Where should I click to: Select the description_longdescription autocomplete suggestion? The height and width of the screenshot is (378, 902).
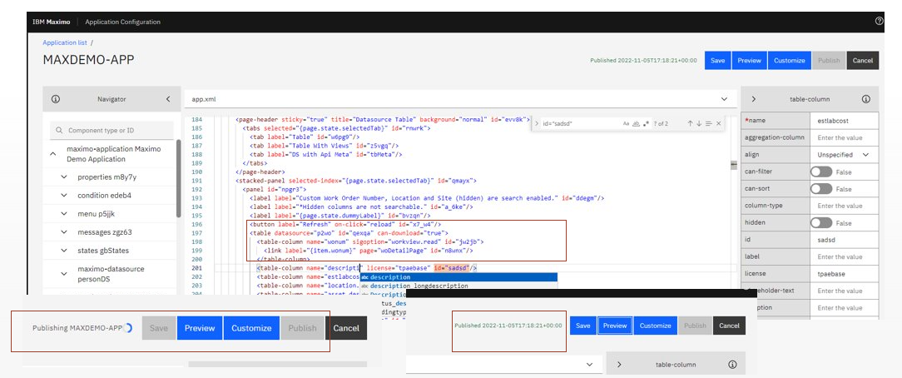[x=458, y=286]
